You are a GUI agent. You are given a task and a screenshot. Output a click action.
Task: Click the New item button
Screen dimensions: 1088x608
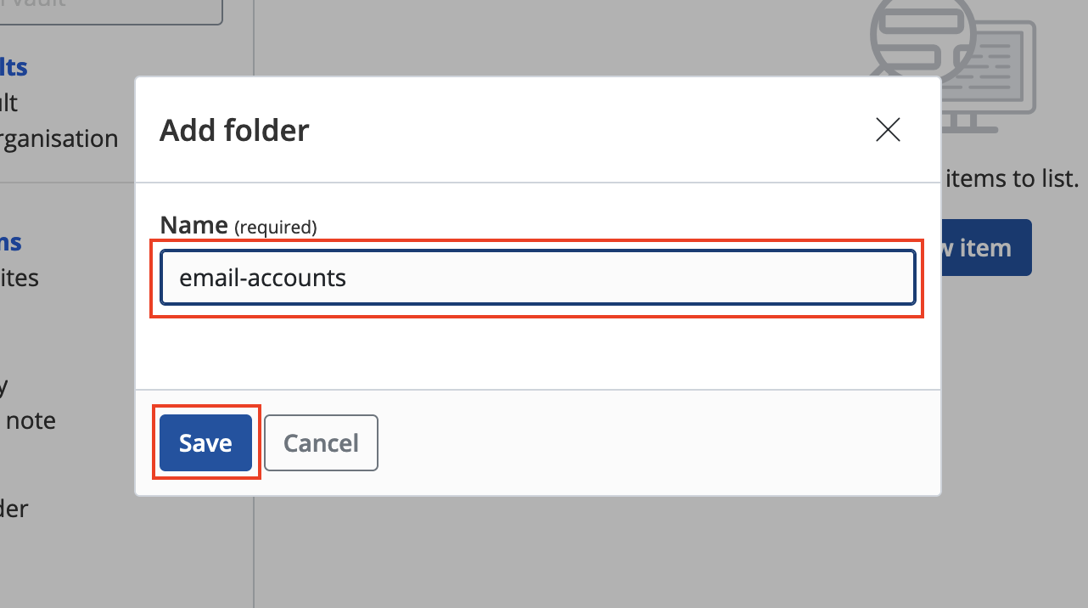[984, 247]
